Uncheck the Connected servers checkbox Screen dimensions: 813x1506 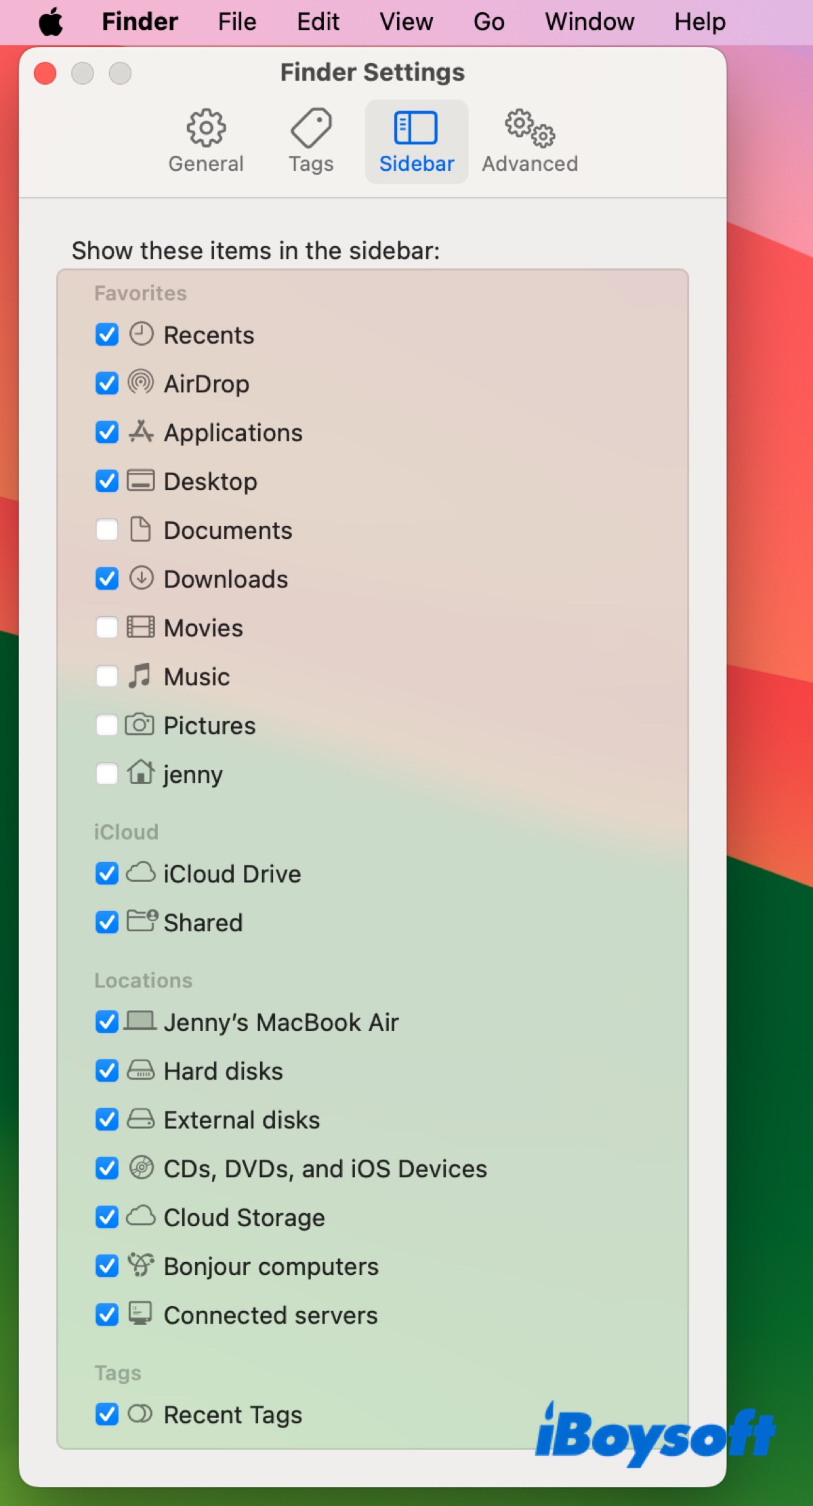tap(107, 1314)
